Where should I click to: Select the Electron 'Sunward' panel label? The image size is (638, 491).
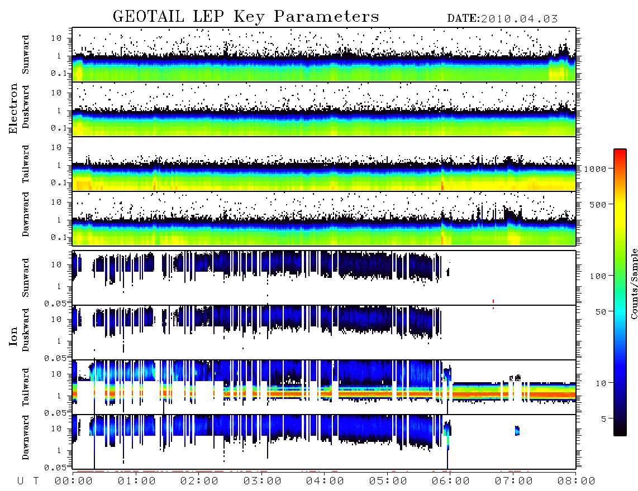tap(26, 55)
